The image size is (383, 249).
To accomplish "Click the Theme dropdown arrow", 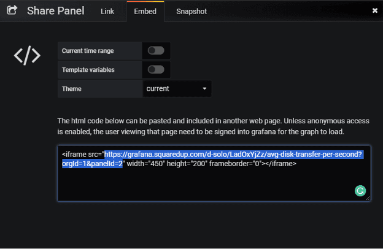I will pyautogui.click(x=204, y=88).
